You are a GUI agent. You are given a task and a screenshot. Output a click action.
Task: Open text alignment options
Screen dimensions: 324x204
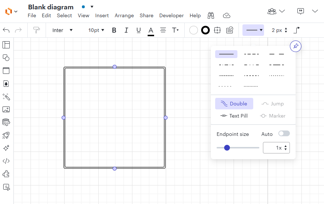tap(163, 30)
